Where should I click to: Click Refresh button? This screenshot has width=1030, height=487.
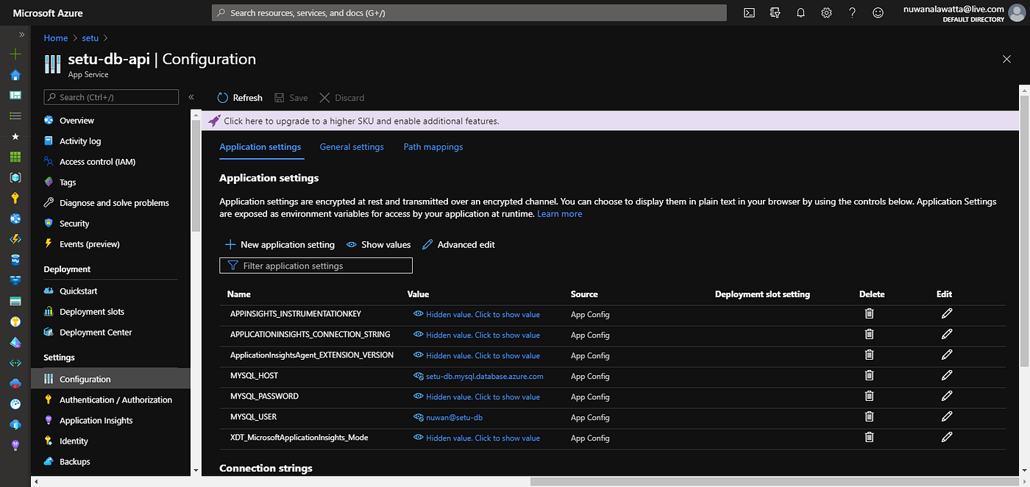(x=240, y=98)
